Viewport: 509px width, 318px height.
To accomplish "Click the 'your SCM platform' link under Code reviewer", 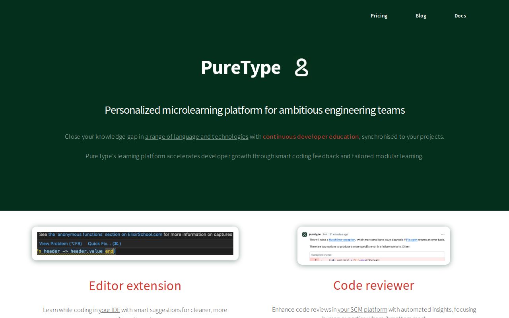I will tap(362, 309).
